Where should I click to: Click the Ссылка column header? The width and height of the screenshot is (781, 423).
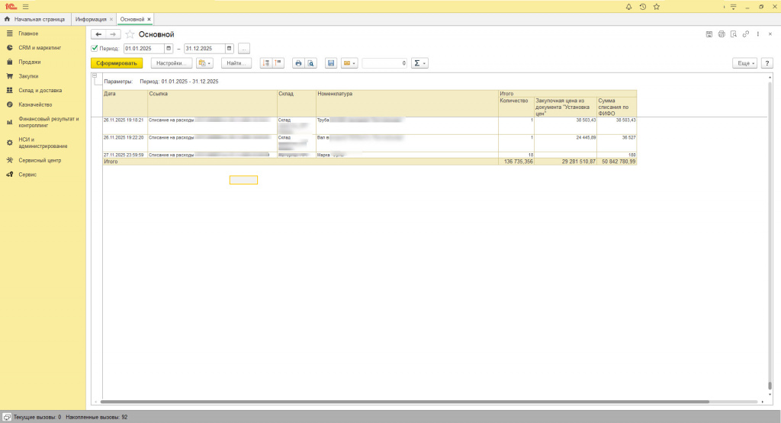(213, 104)
